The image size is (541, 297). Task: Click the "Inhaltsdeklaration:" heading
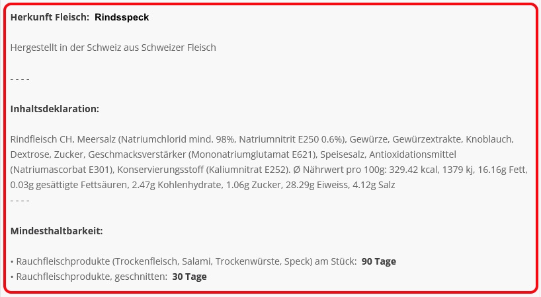tap(55, 109)
